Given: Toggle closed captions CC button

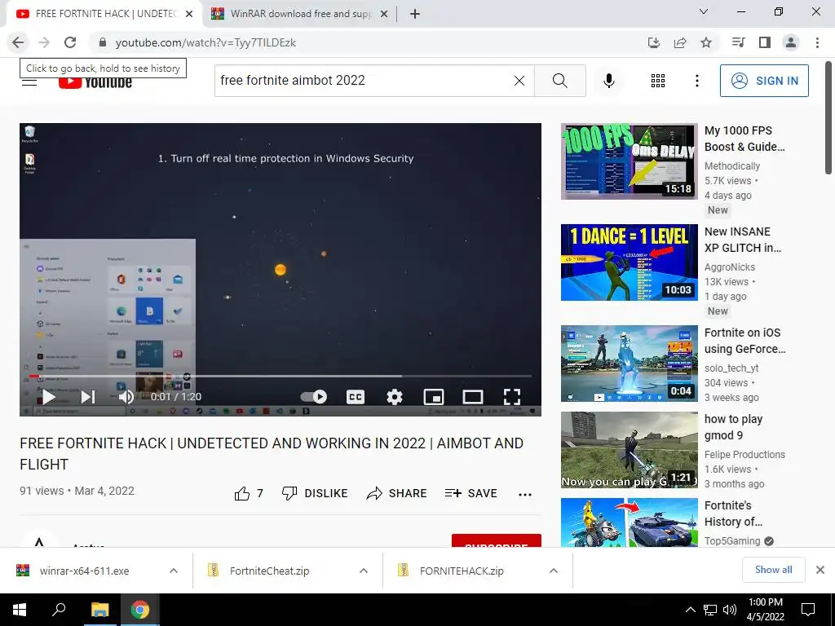Looking at the screenshot, I should [x=356, y=397].
